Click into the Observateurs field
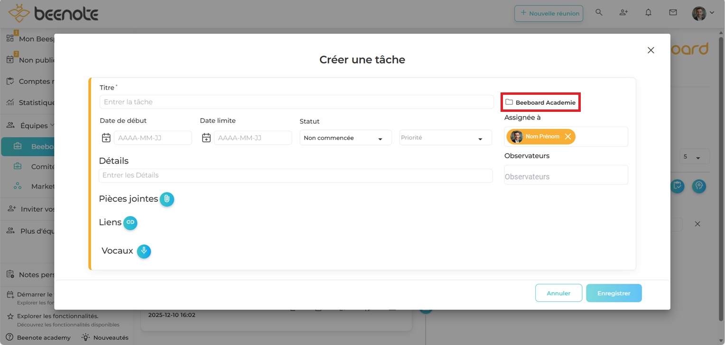Viewport: 725px width, 345px height. pos(566,176)
